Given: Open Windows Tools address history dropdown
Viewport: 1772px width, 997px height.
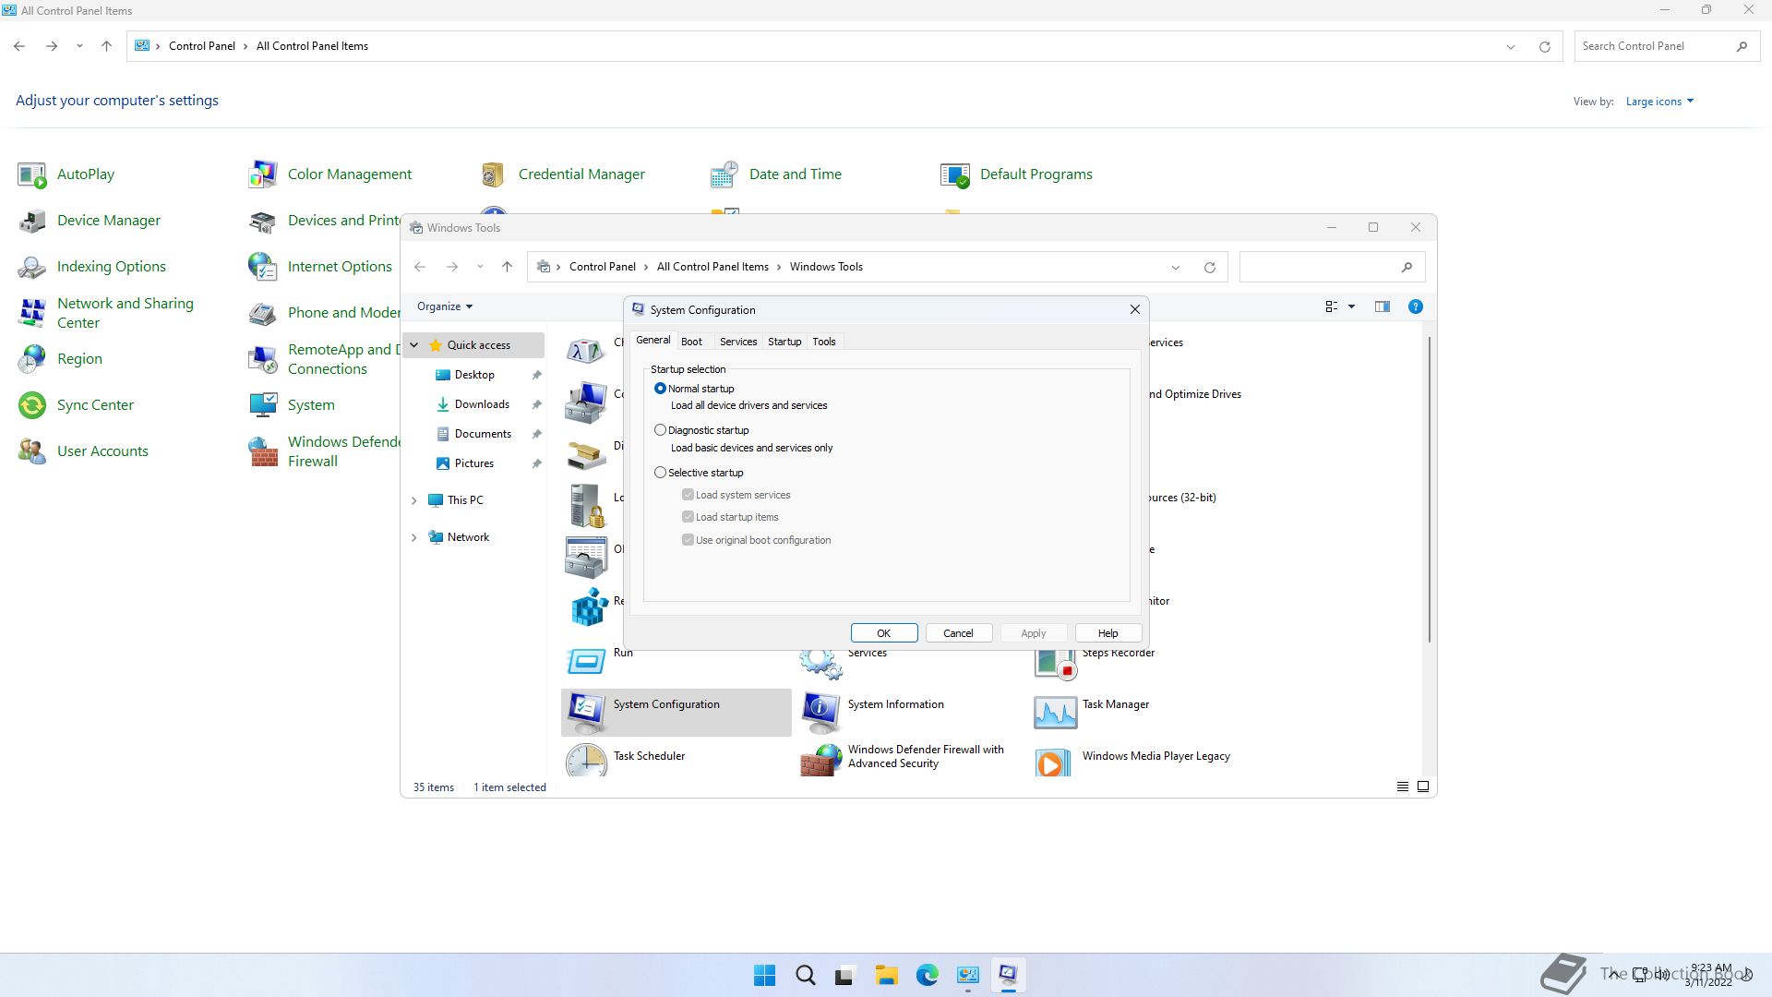Looking at the screenshot, I should click(1175, 267).
